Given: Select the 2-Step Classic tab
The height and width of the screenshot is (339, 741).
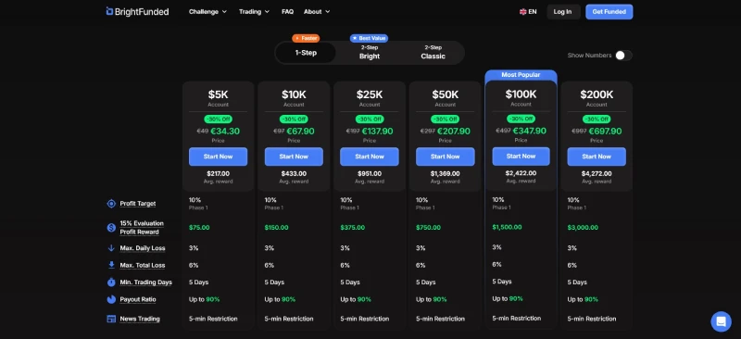Looking at the screenshot, I should click(433, 53).
